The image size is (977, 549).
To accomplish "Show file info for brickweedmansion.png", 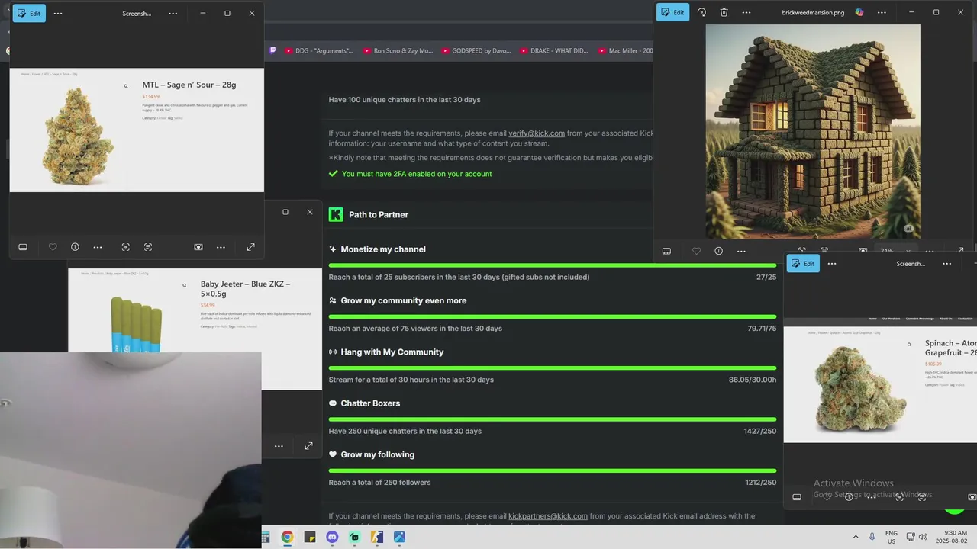I will pos(718,251).
